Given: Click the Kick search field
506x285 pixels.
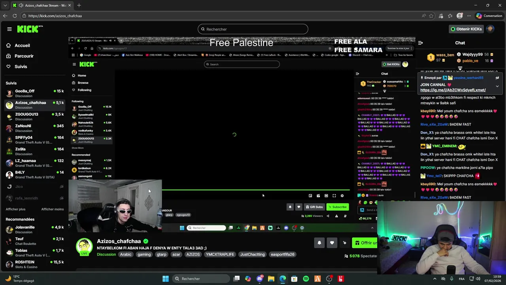Looking at the screenshot, I should (x=253, y=29).
